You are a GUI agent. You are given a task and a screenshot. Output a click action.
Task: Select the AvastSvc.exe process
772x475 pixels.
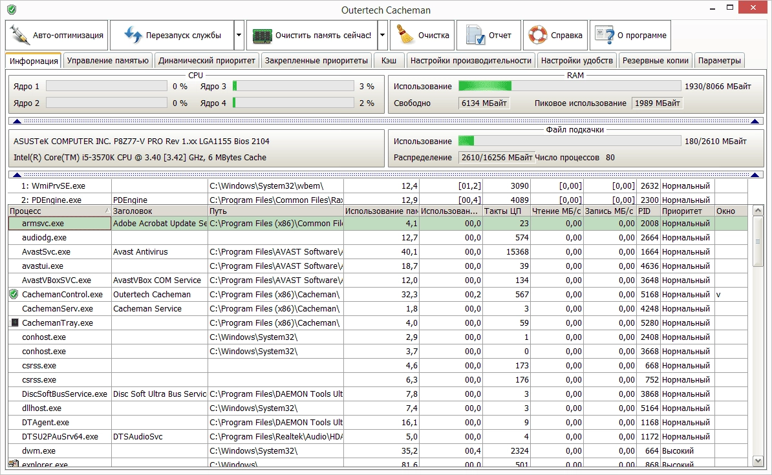pos(378,252)
